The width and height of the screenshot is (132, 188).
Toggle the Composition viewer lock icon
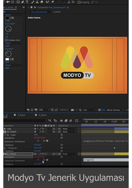[x=35, y=7]
